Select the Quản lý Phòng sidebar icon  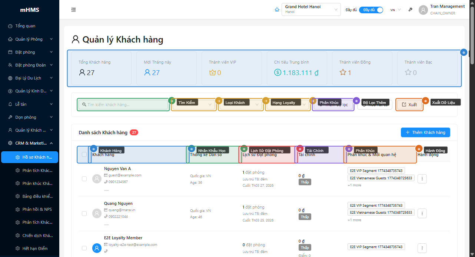[x=9, y=39]
